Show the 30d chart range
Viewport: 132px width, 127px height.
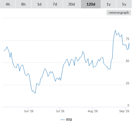[72, 4]
